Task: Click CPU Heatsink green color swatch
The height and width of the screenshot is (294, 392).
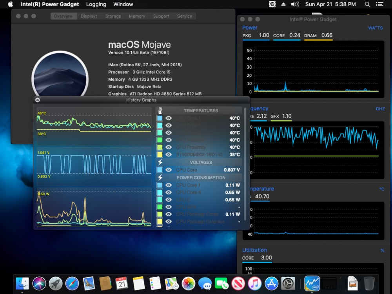Action: point(160,140)
